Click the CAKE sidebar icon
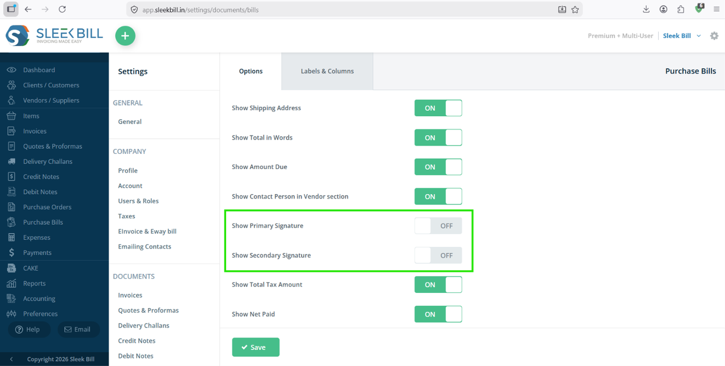Viewport: 725px width, 366px height. click(x=11, y=268)
